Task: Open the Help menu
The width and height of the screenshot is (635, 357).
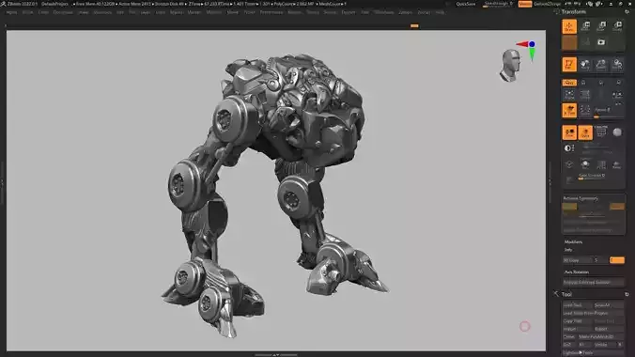Action: click(x=440, y=12)
